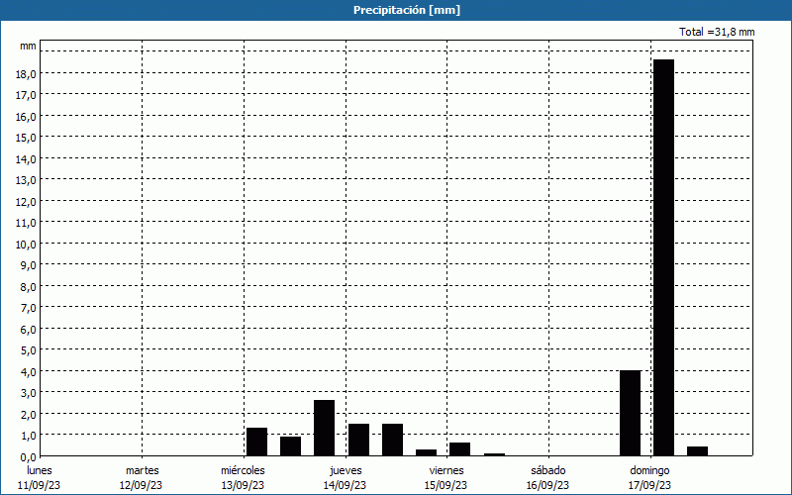Click the tiny 0,1 mm bar on viernes
The height and width of the screenshot is (495, 792).
pyautogui.click(x=494, y=454)
